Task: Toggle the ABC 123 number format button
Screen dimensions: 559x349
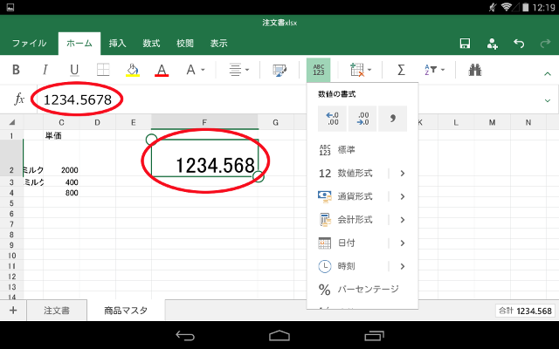Action: 318,70
